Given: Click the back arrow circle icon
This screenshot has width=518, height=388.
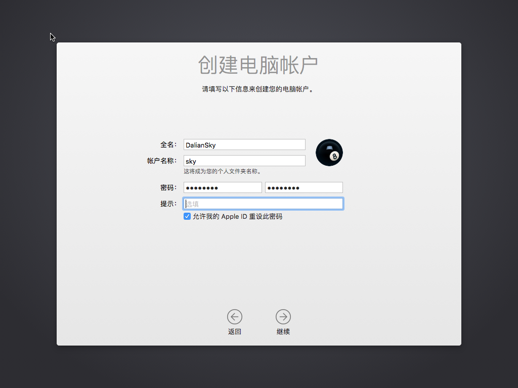Looking at the screenshot, I should point(235,317).
